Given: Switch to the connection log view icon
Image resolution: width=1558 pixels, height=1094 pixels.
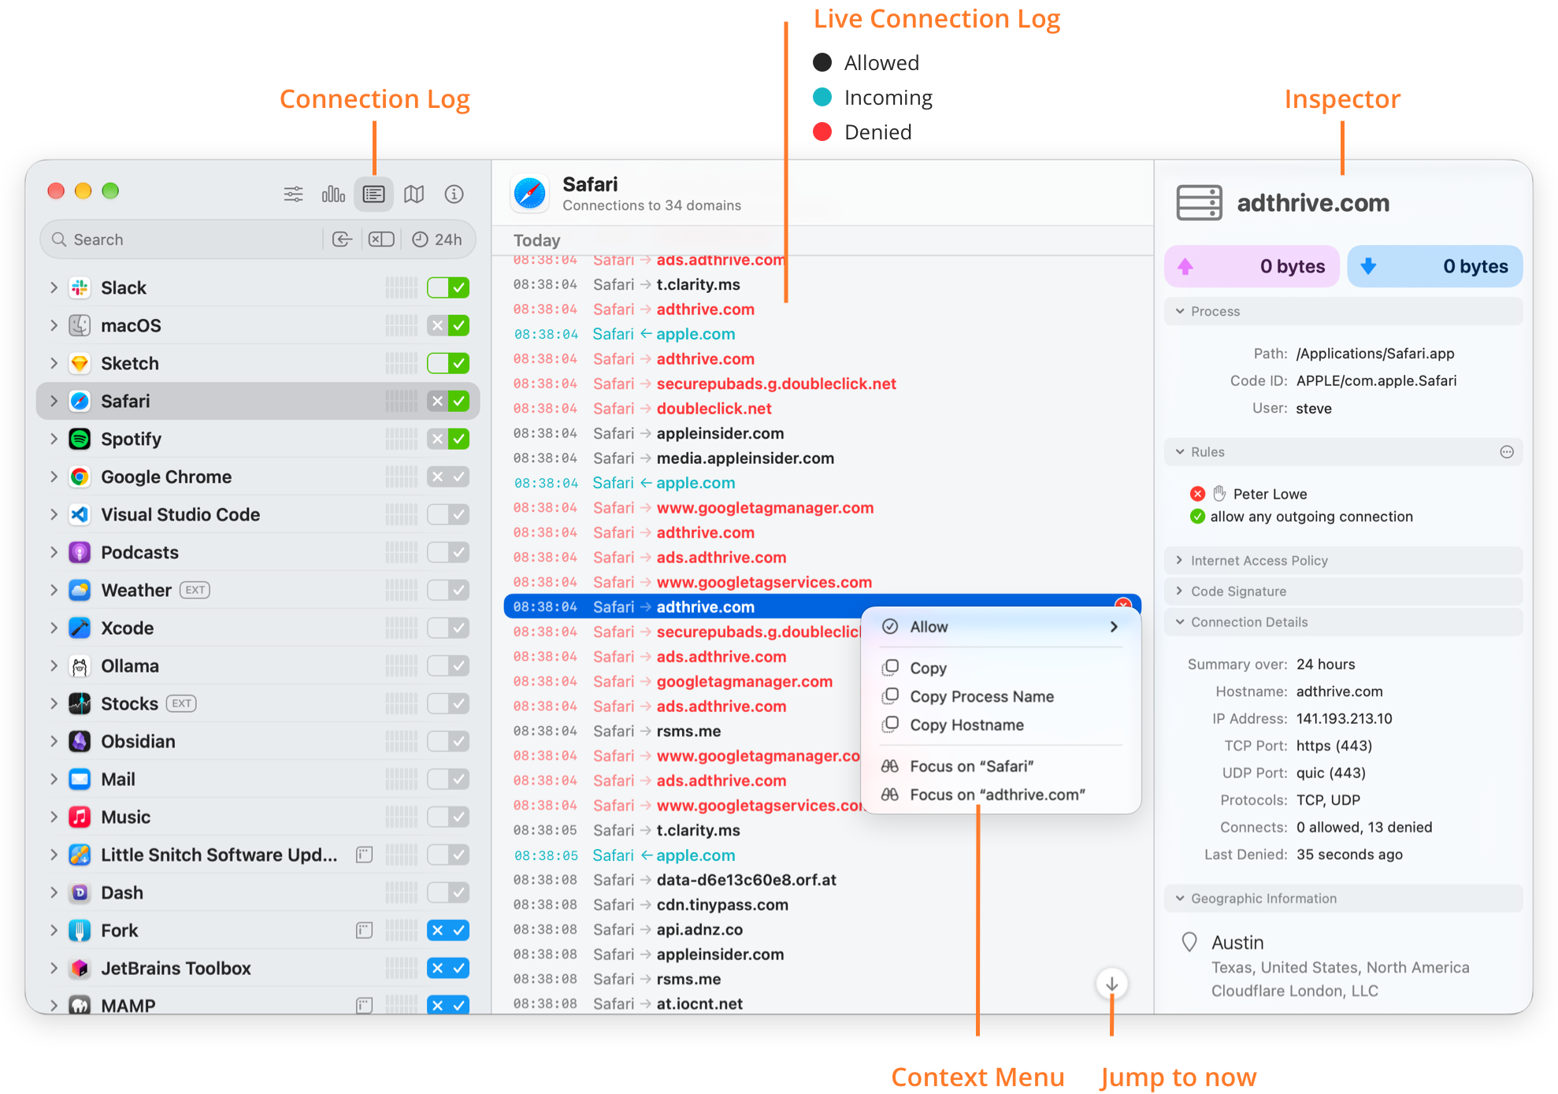Looking at the screenshot, I should 373,194.
